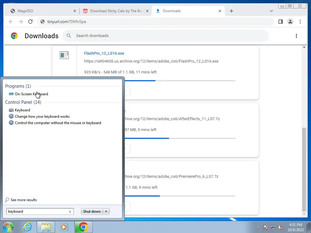Viewport: 311px width, 233px height.
Task: Open Action Center flag icon
Action: pyautogui.click(x=266, y=227)
